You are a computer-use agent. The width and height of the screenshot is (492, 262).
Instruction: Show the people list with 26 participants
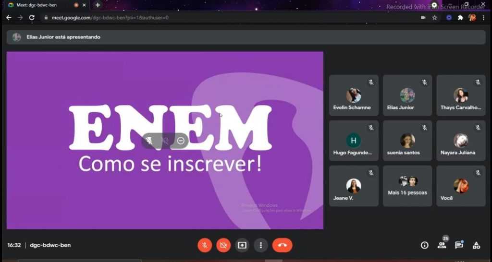tap(442, 245)
